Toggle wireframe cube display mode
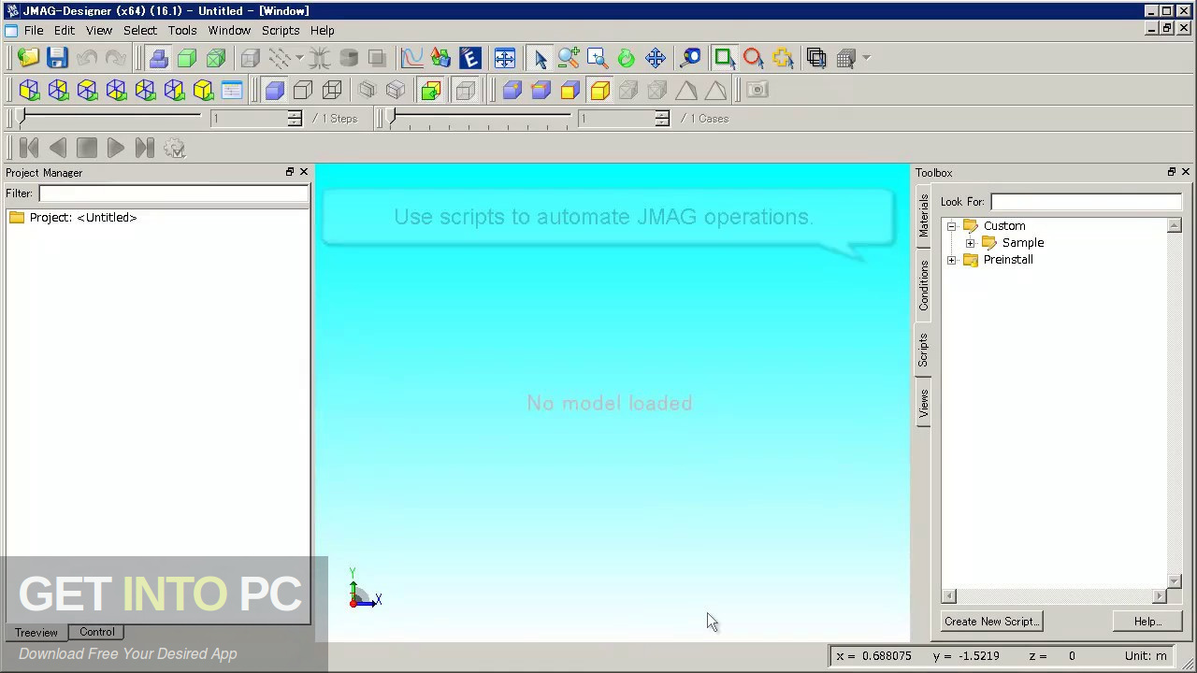The width and height of the screenshot is (1197, 673). point(332,90)
